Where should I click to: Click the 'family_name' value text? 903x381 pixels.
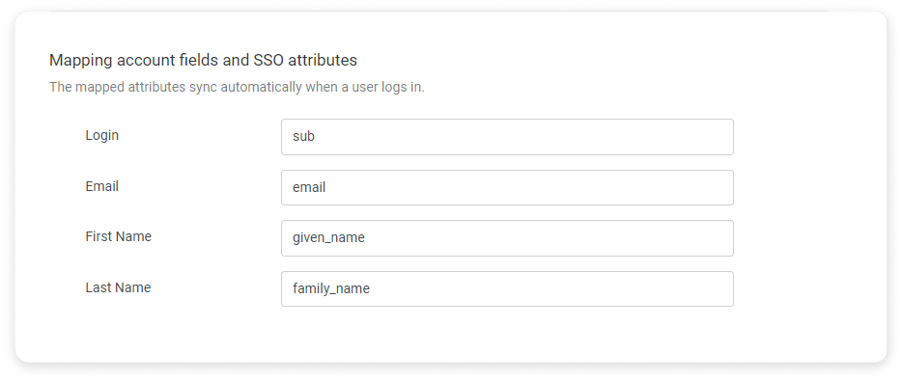click(330, 288)
